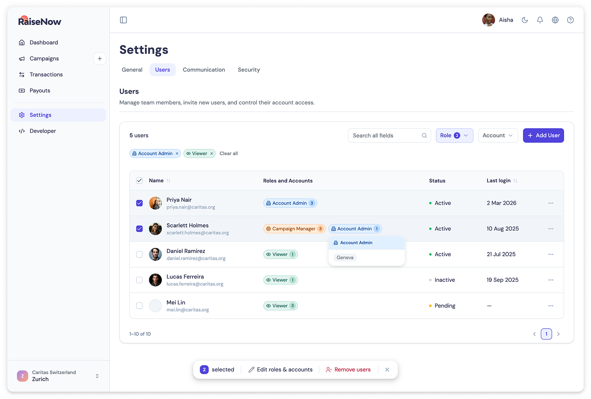
Task: Click Remove users
Action: 348,370
